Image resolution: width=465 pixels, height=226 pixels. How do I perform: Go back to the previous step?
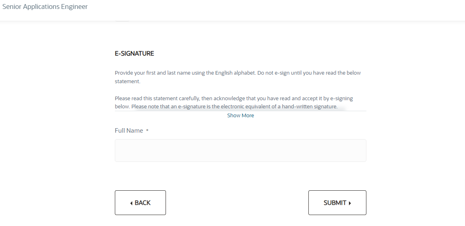(140, 202)
